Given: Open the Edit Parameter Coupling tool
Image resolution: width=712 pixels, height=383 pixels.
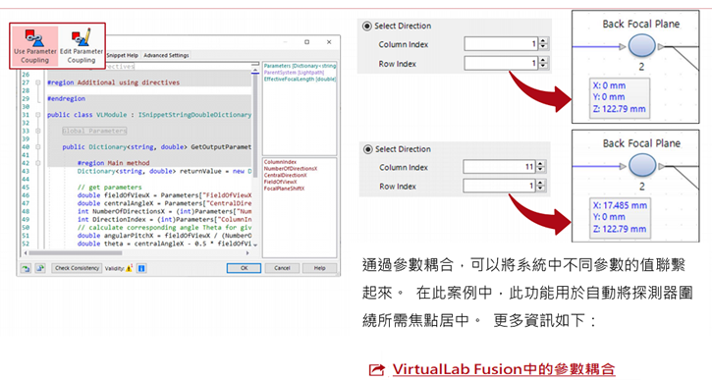Looking at the screenshot, I should [x=82, y=45].
